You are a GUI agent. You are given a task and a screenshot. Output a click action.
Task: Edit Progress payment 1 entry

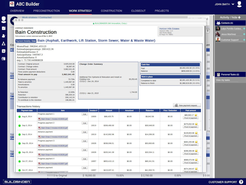click(84, 114)
